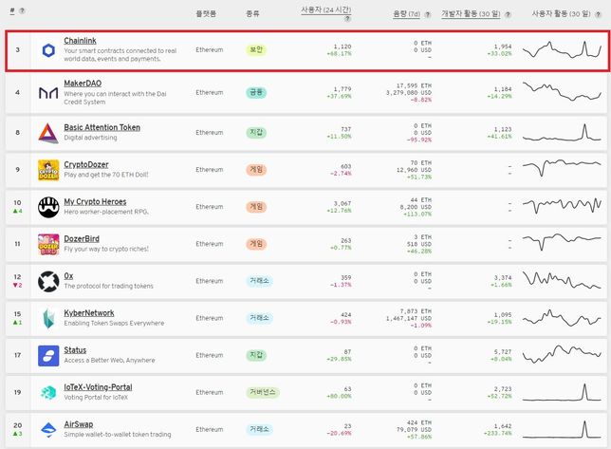Click the help icon beside the # column header
This screenshot has width=611, height=449.
[x=22, y=12]
